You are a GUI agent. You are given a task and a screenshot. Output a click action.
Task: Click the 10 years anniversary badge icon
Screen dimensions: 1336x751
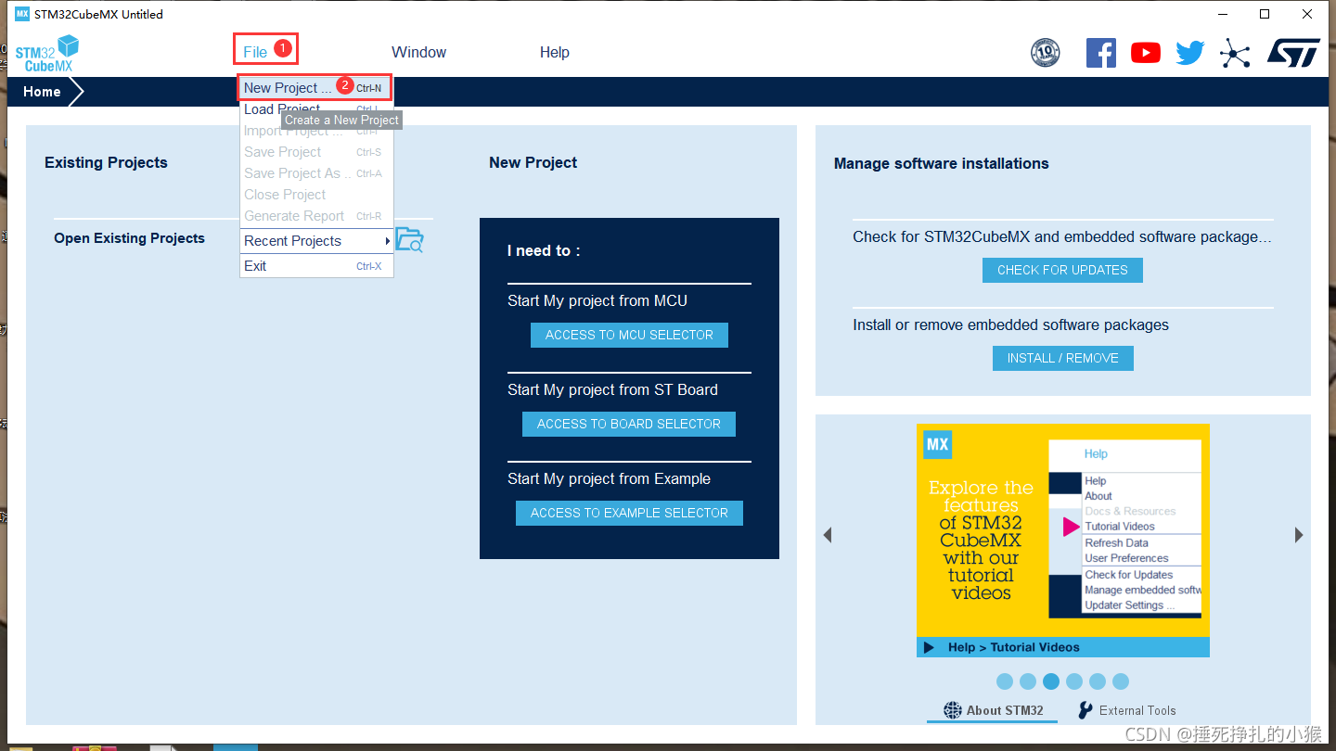1046,53
